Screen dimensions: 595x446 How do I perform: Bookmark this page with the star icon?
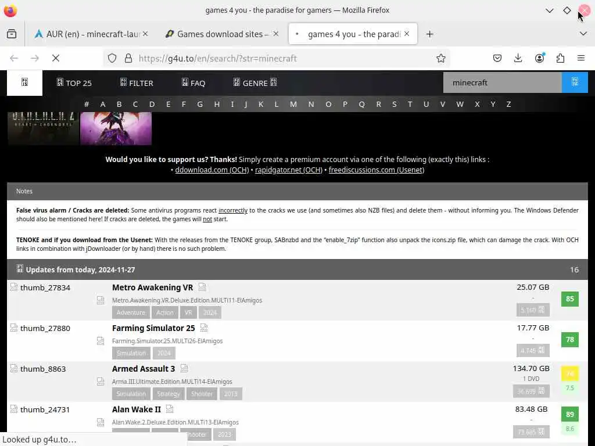(440, 59)
